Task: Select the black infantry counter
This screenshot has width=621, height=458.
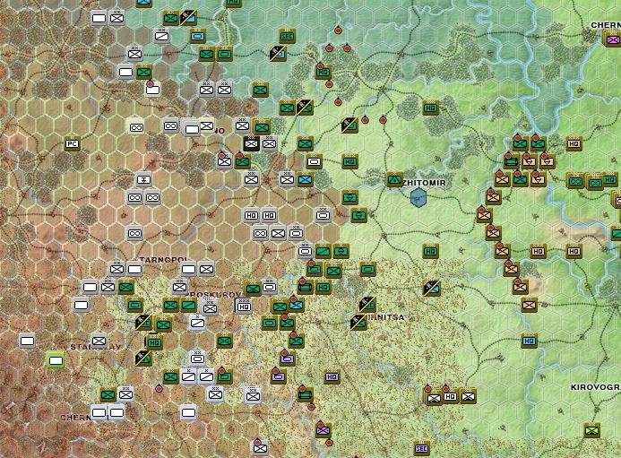Action: pos(251,143)
